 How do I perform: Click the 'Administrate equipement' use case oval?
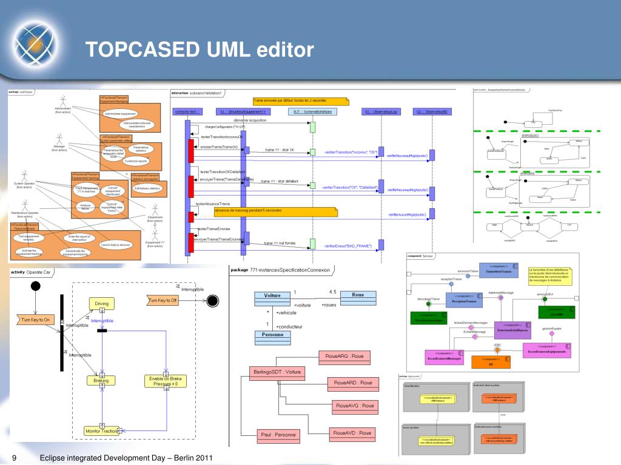(x=120, y=114)
